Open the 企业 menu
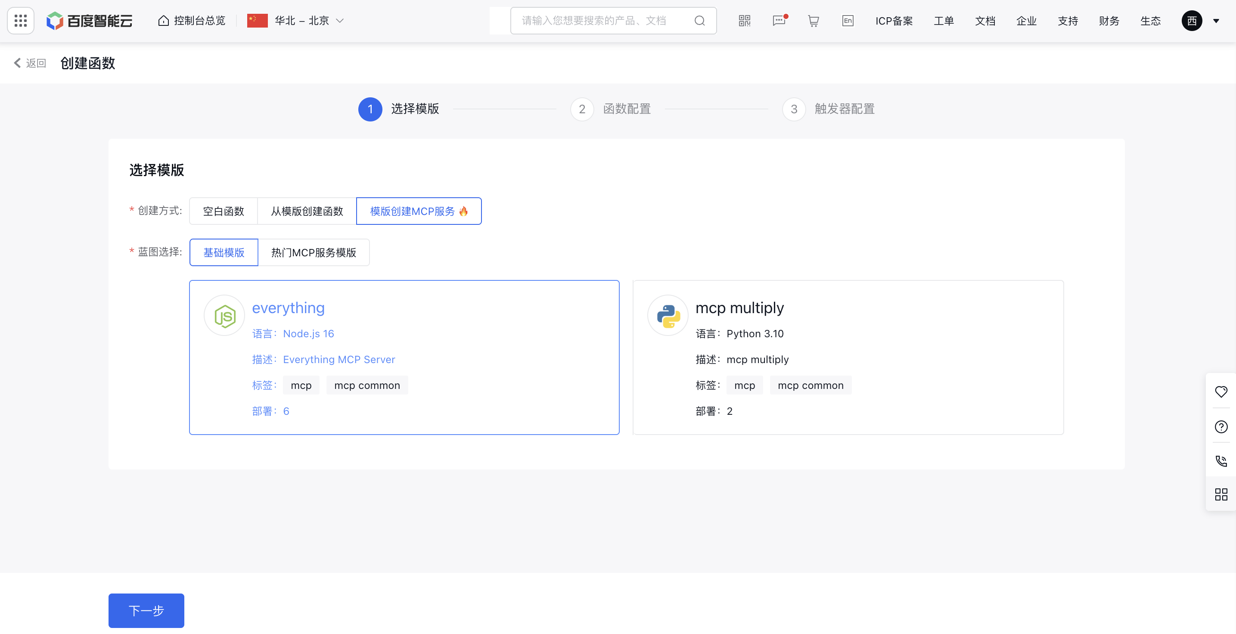This screenshot has height=634, width=1236. click(x=1026, y=21)
